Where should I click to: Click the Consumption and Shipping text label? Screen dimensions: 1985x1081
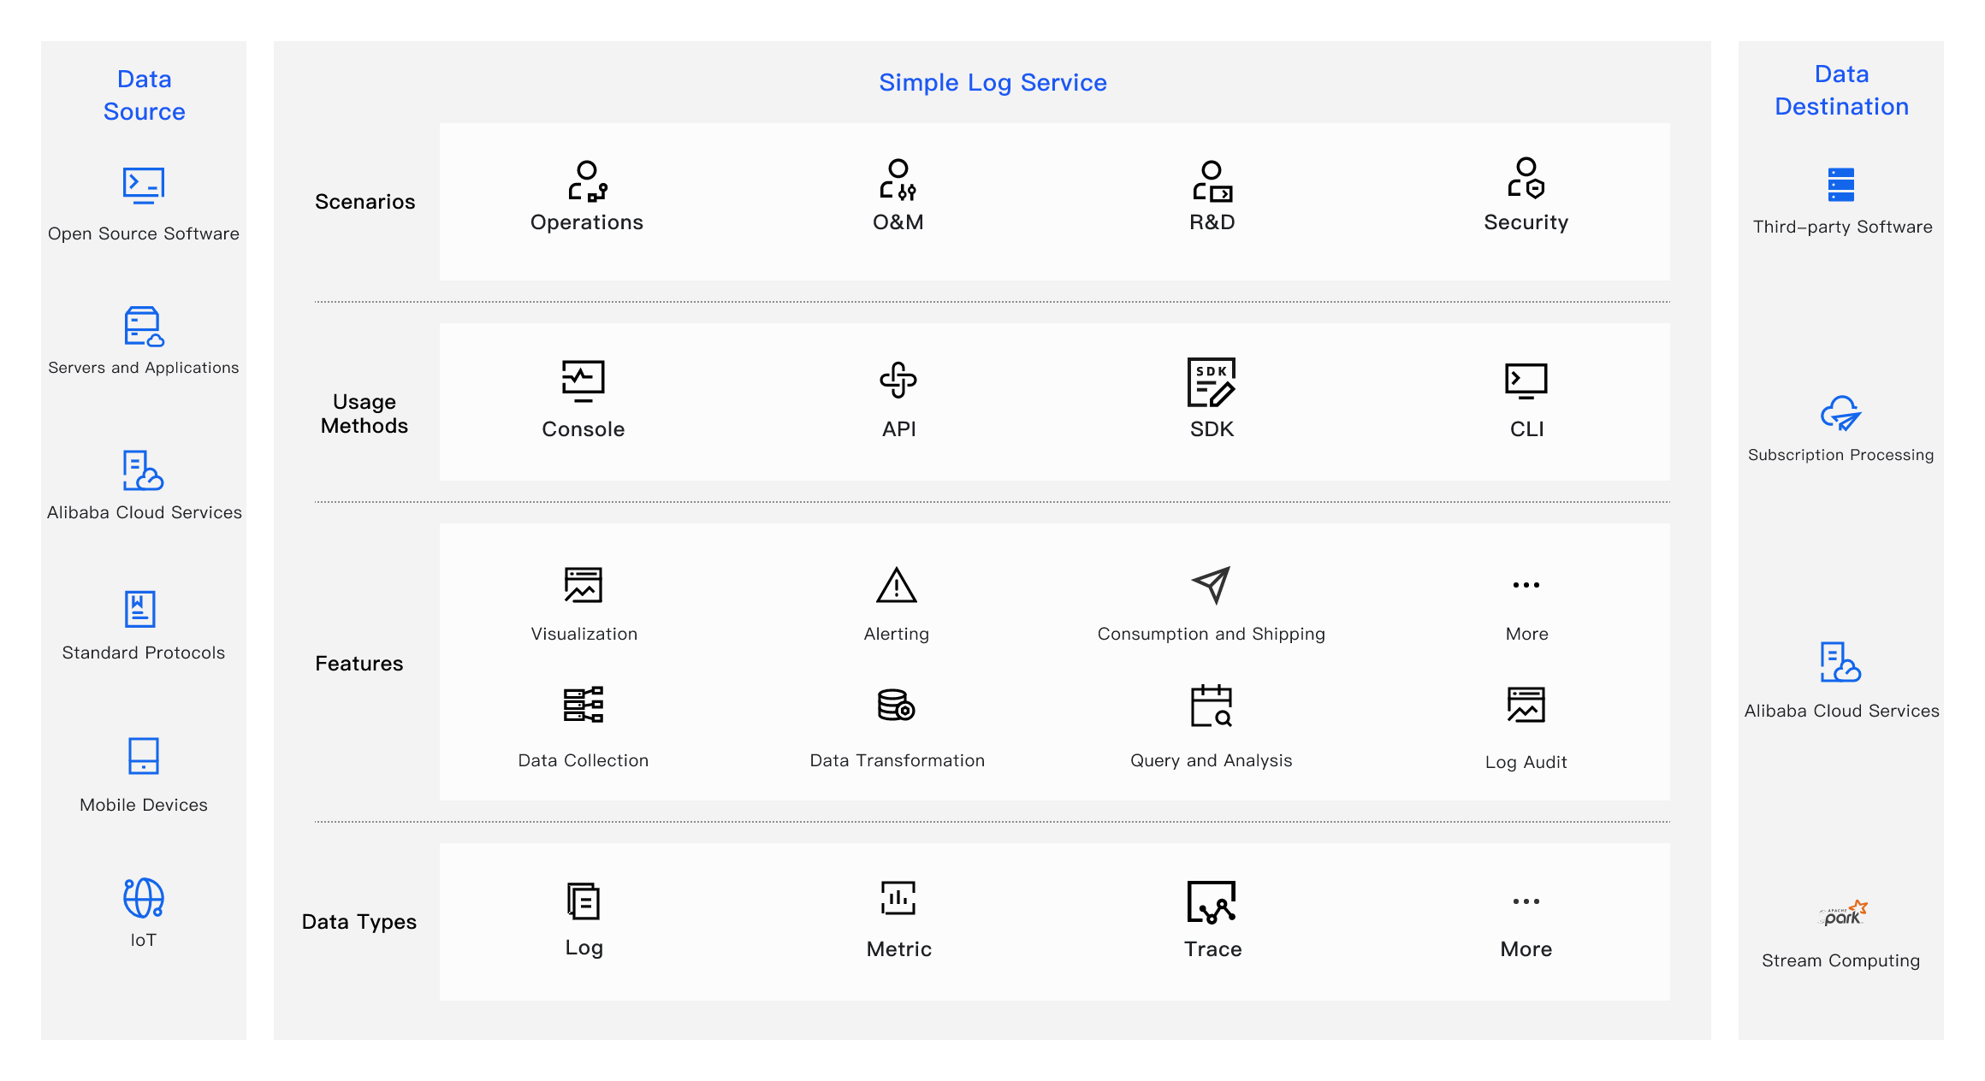pos(1212,635)
